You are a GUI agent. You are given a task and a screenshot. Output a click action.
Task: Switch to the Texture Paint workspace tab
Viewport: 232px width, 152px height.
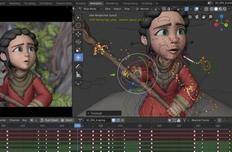click(64, 3)
